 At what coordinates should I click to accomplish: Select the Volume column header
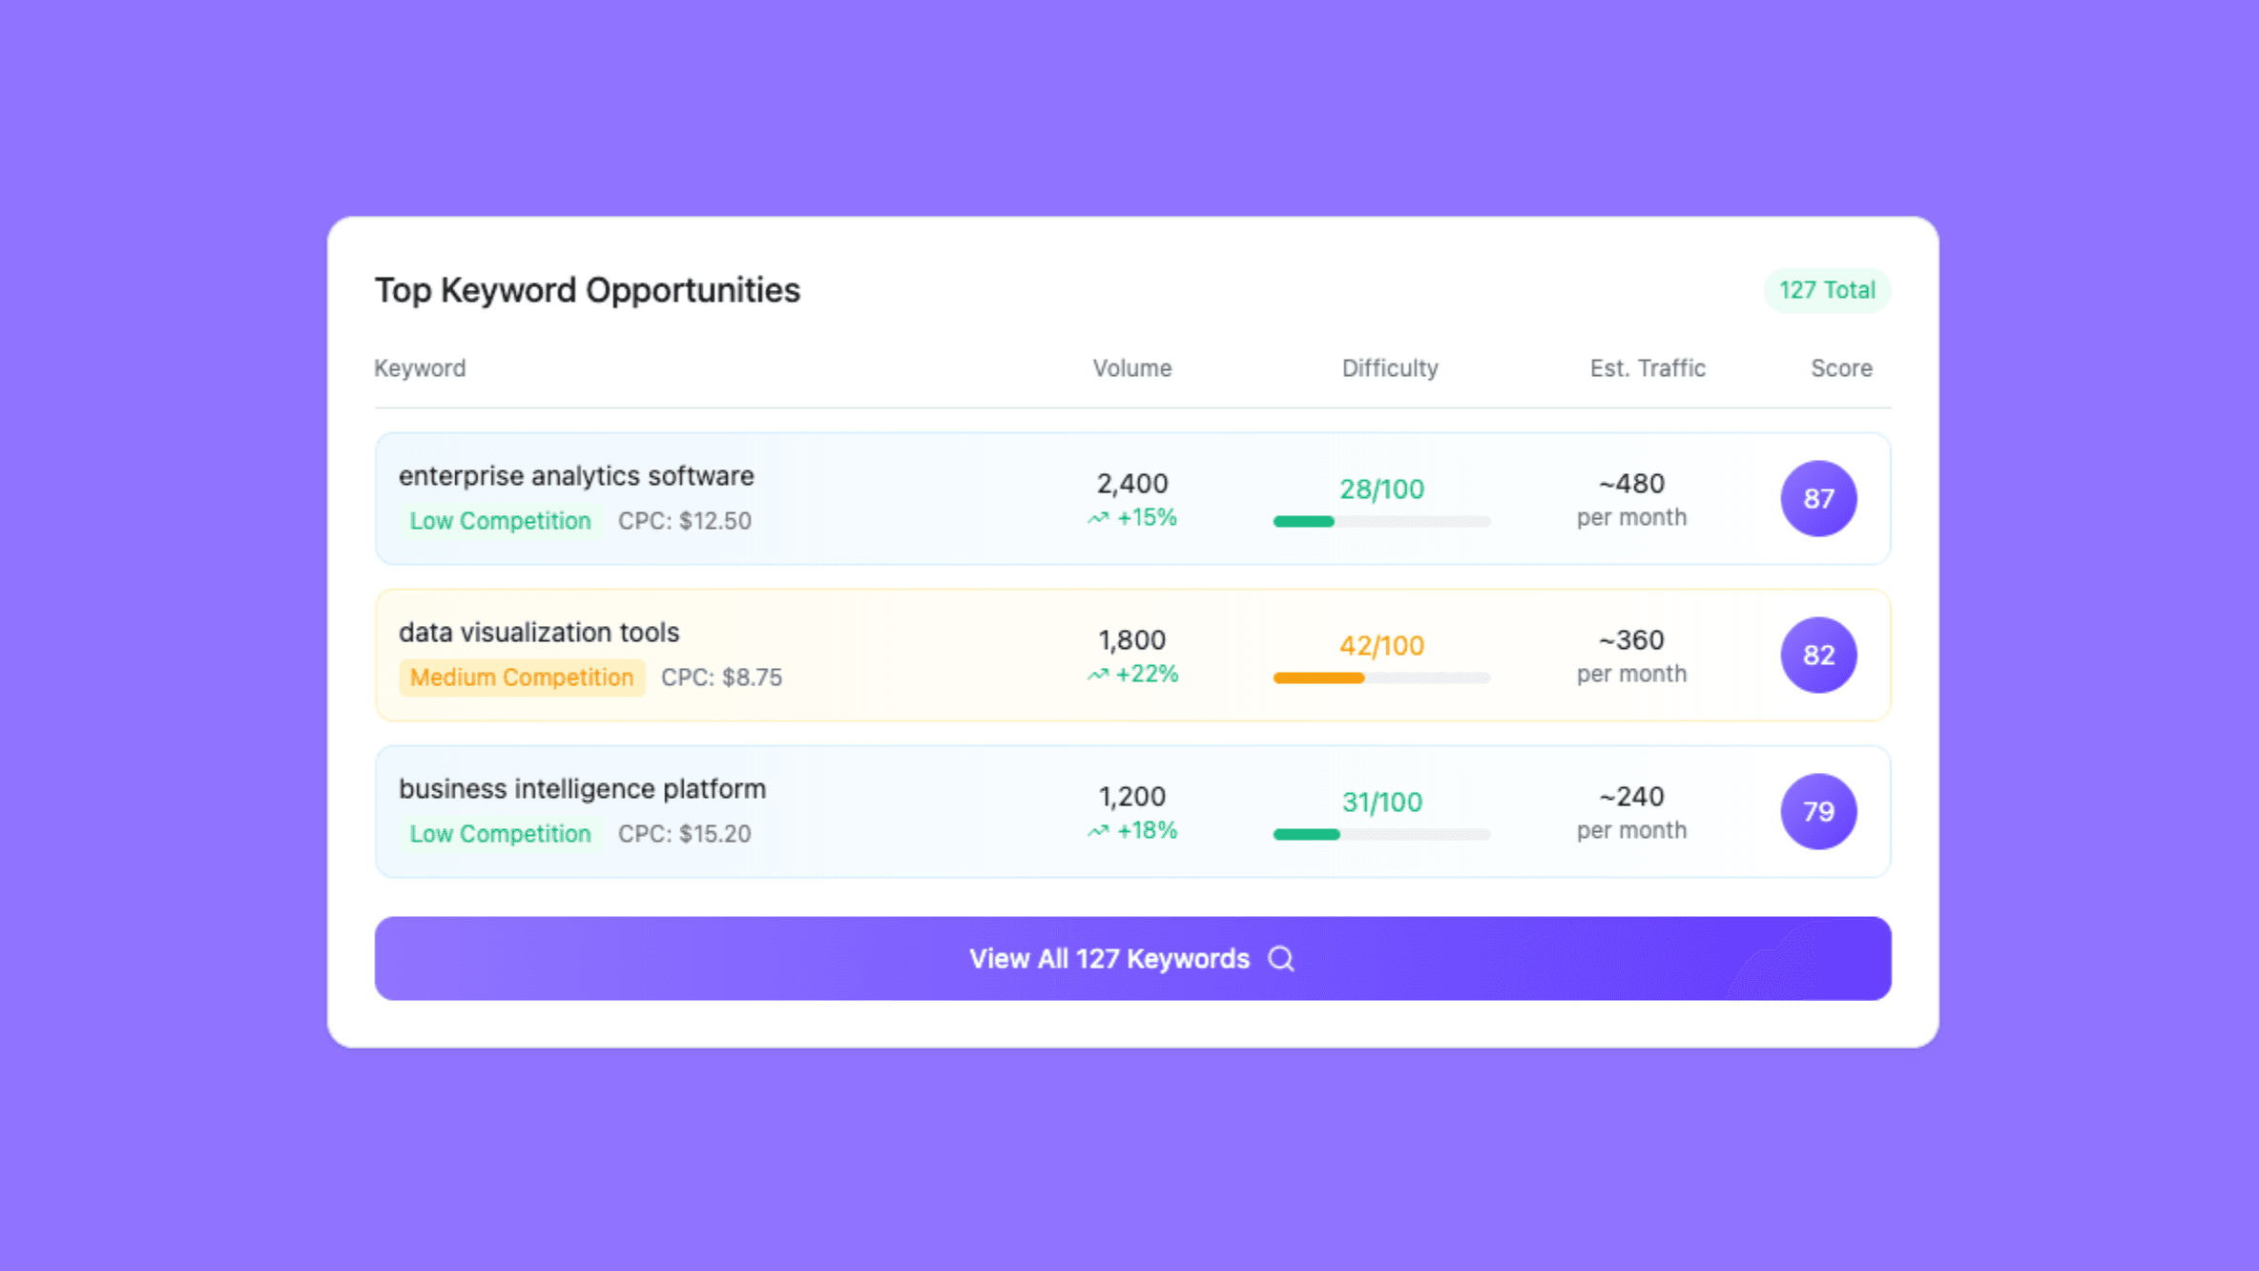[1131, 368]
